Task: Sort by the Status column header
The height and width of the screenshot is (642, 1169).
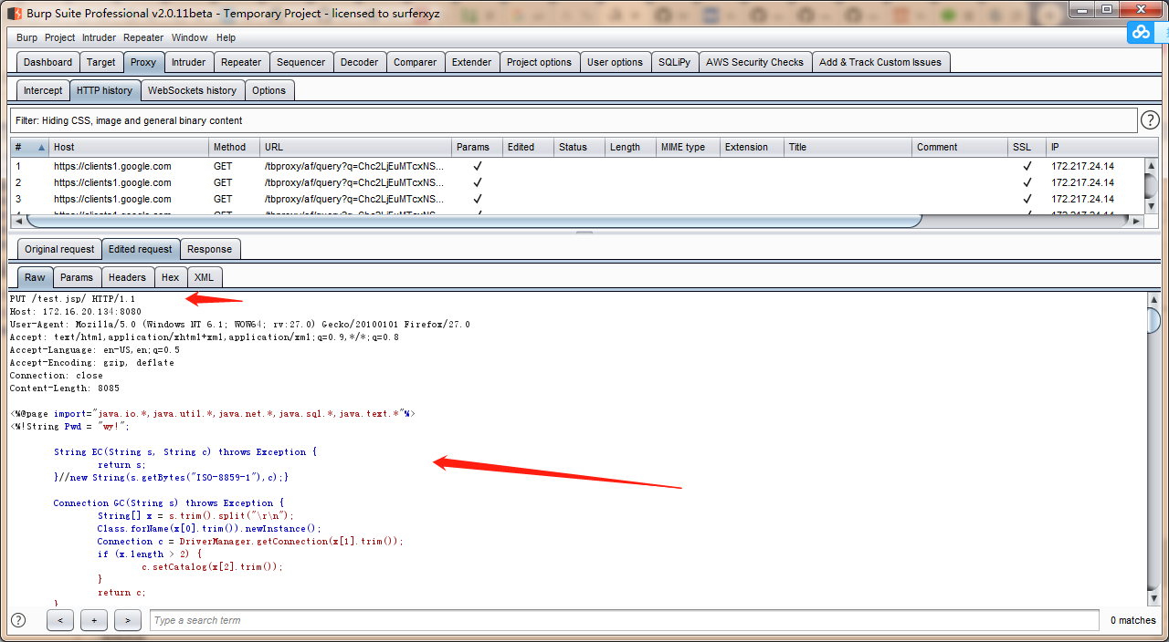Action: pyautogui.click(x=579, y=147)
